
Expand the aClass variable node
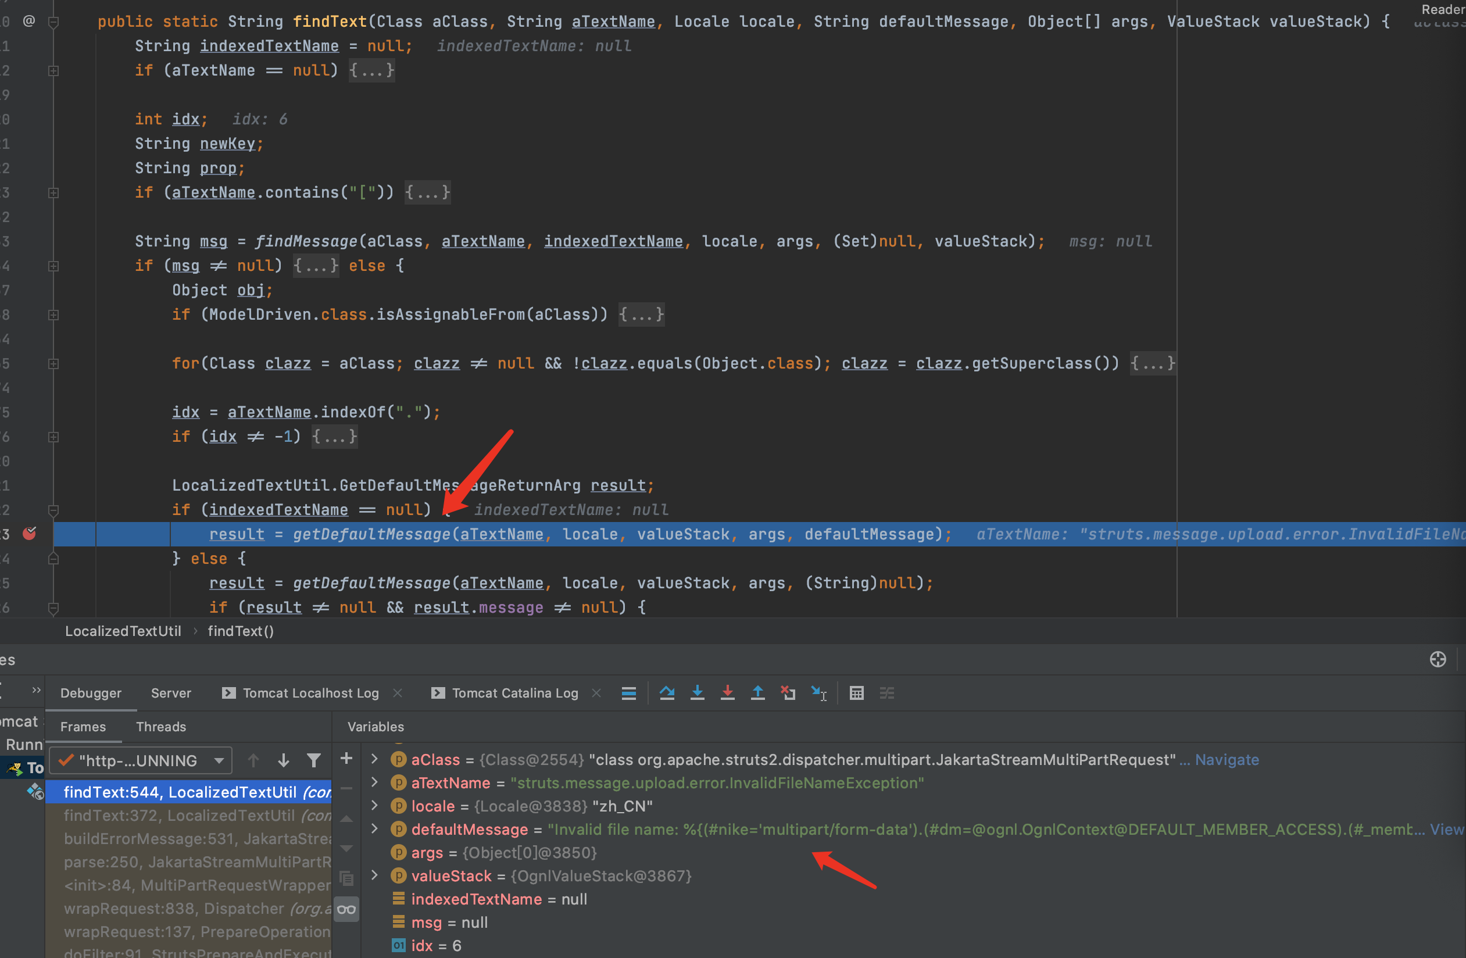(x=374, y=759)
